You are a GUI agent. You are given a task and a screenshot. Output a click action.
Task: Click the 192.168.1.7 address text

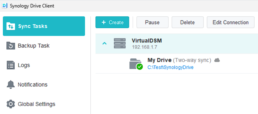point(144,47)
